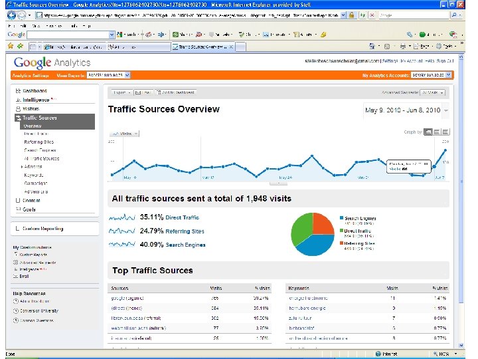Open the Export dropdown
478x359 pixels.
(x=121, y=92)
